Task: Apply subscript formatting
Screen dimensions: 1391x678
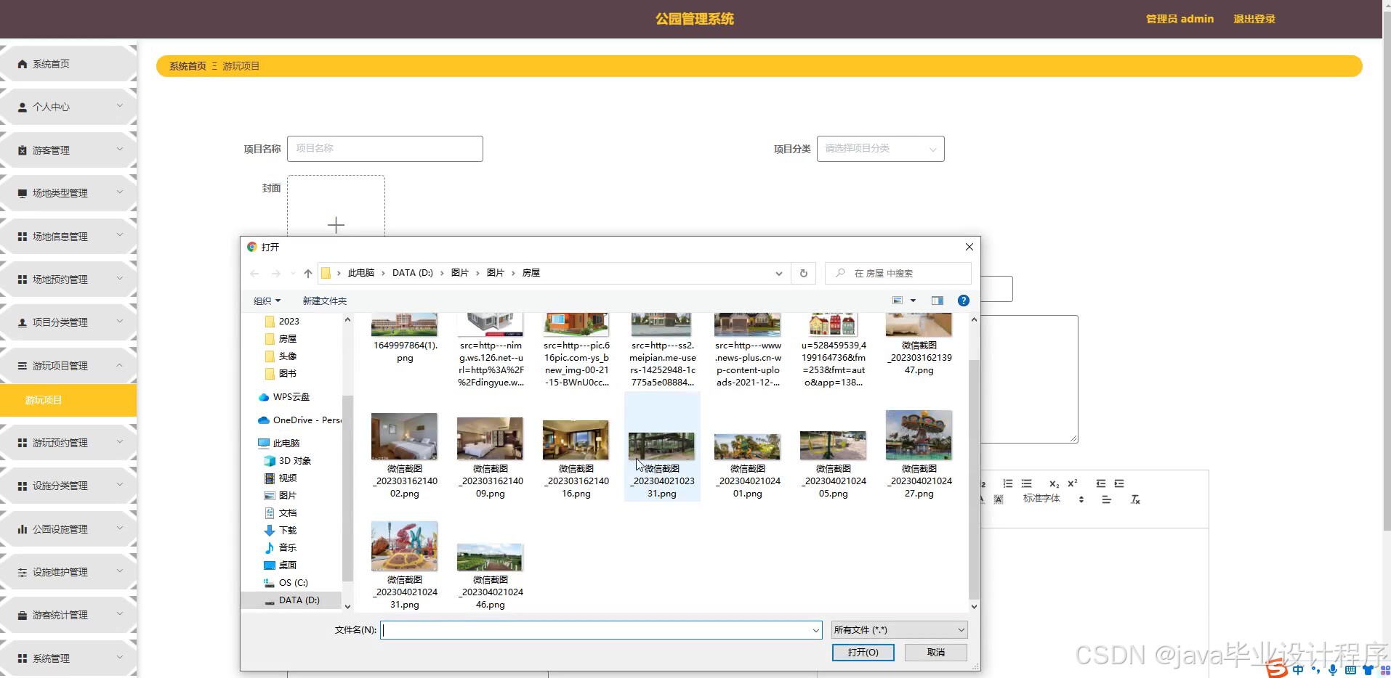Action: [x=1054, y=483]
